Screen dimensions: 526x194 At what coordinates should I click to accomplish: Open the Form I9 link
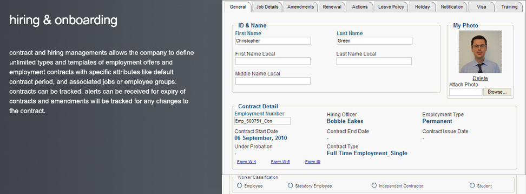[313, 162]
